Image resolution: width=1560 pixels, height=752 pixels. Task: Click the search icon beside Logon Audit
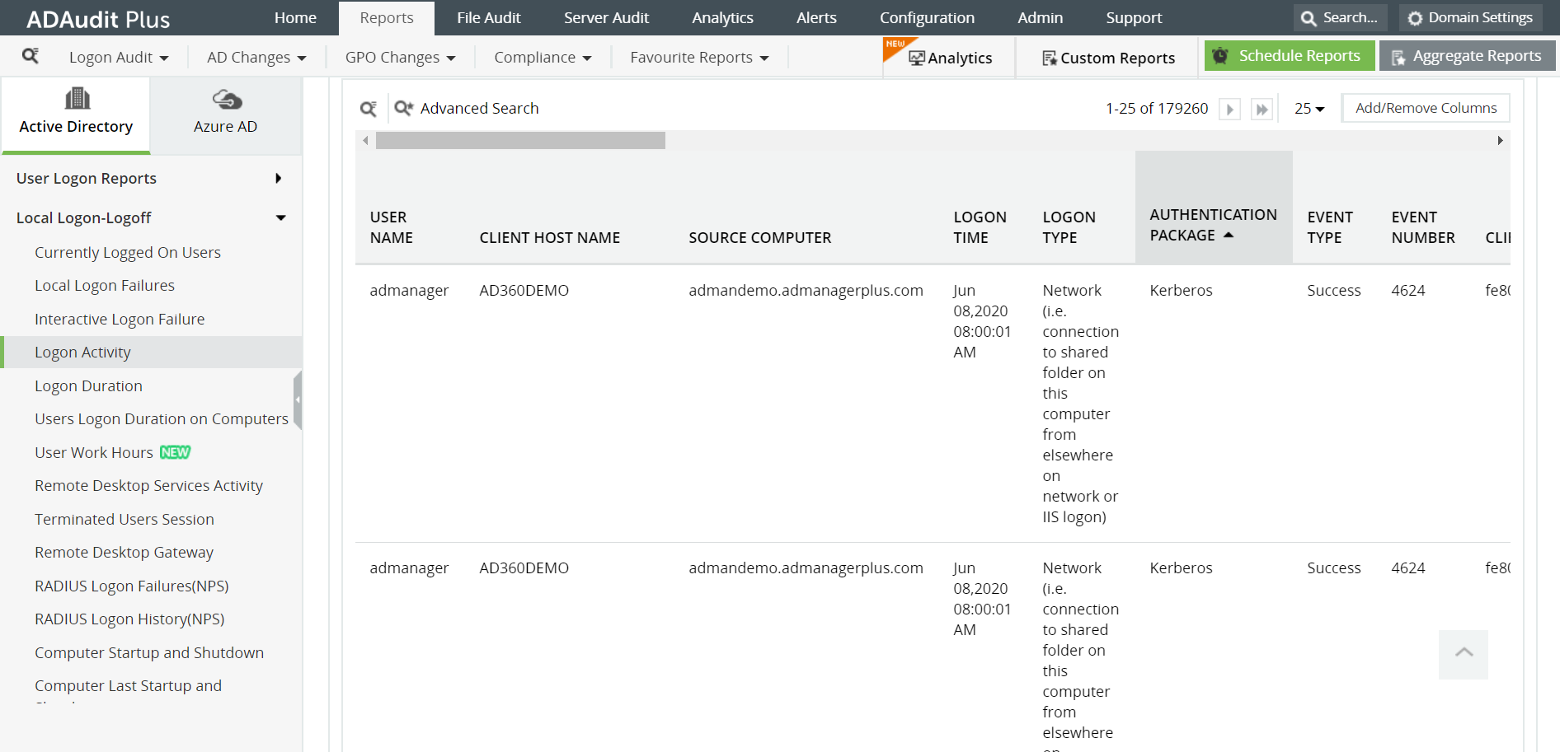coord(31,56)
